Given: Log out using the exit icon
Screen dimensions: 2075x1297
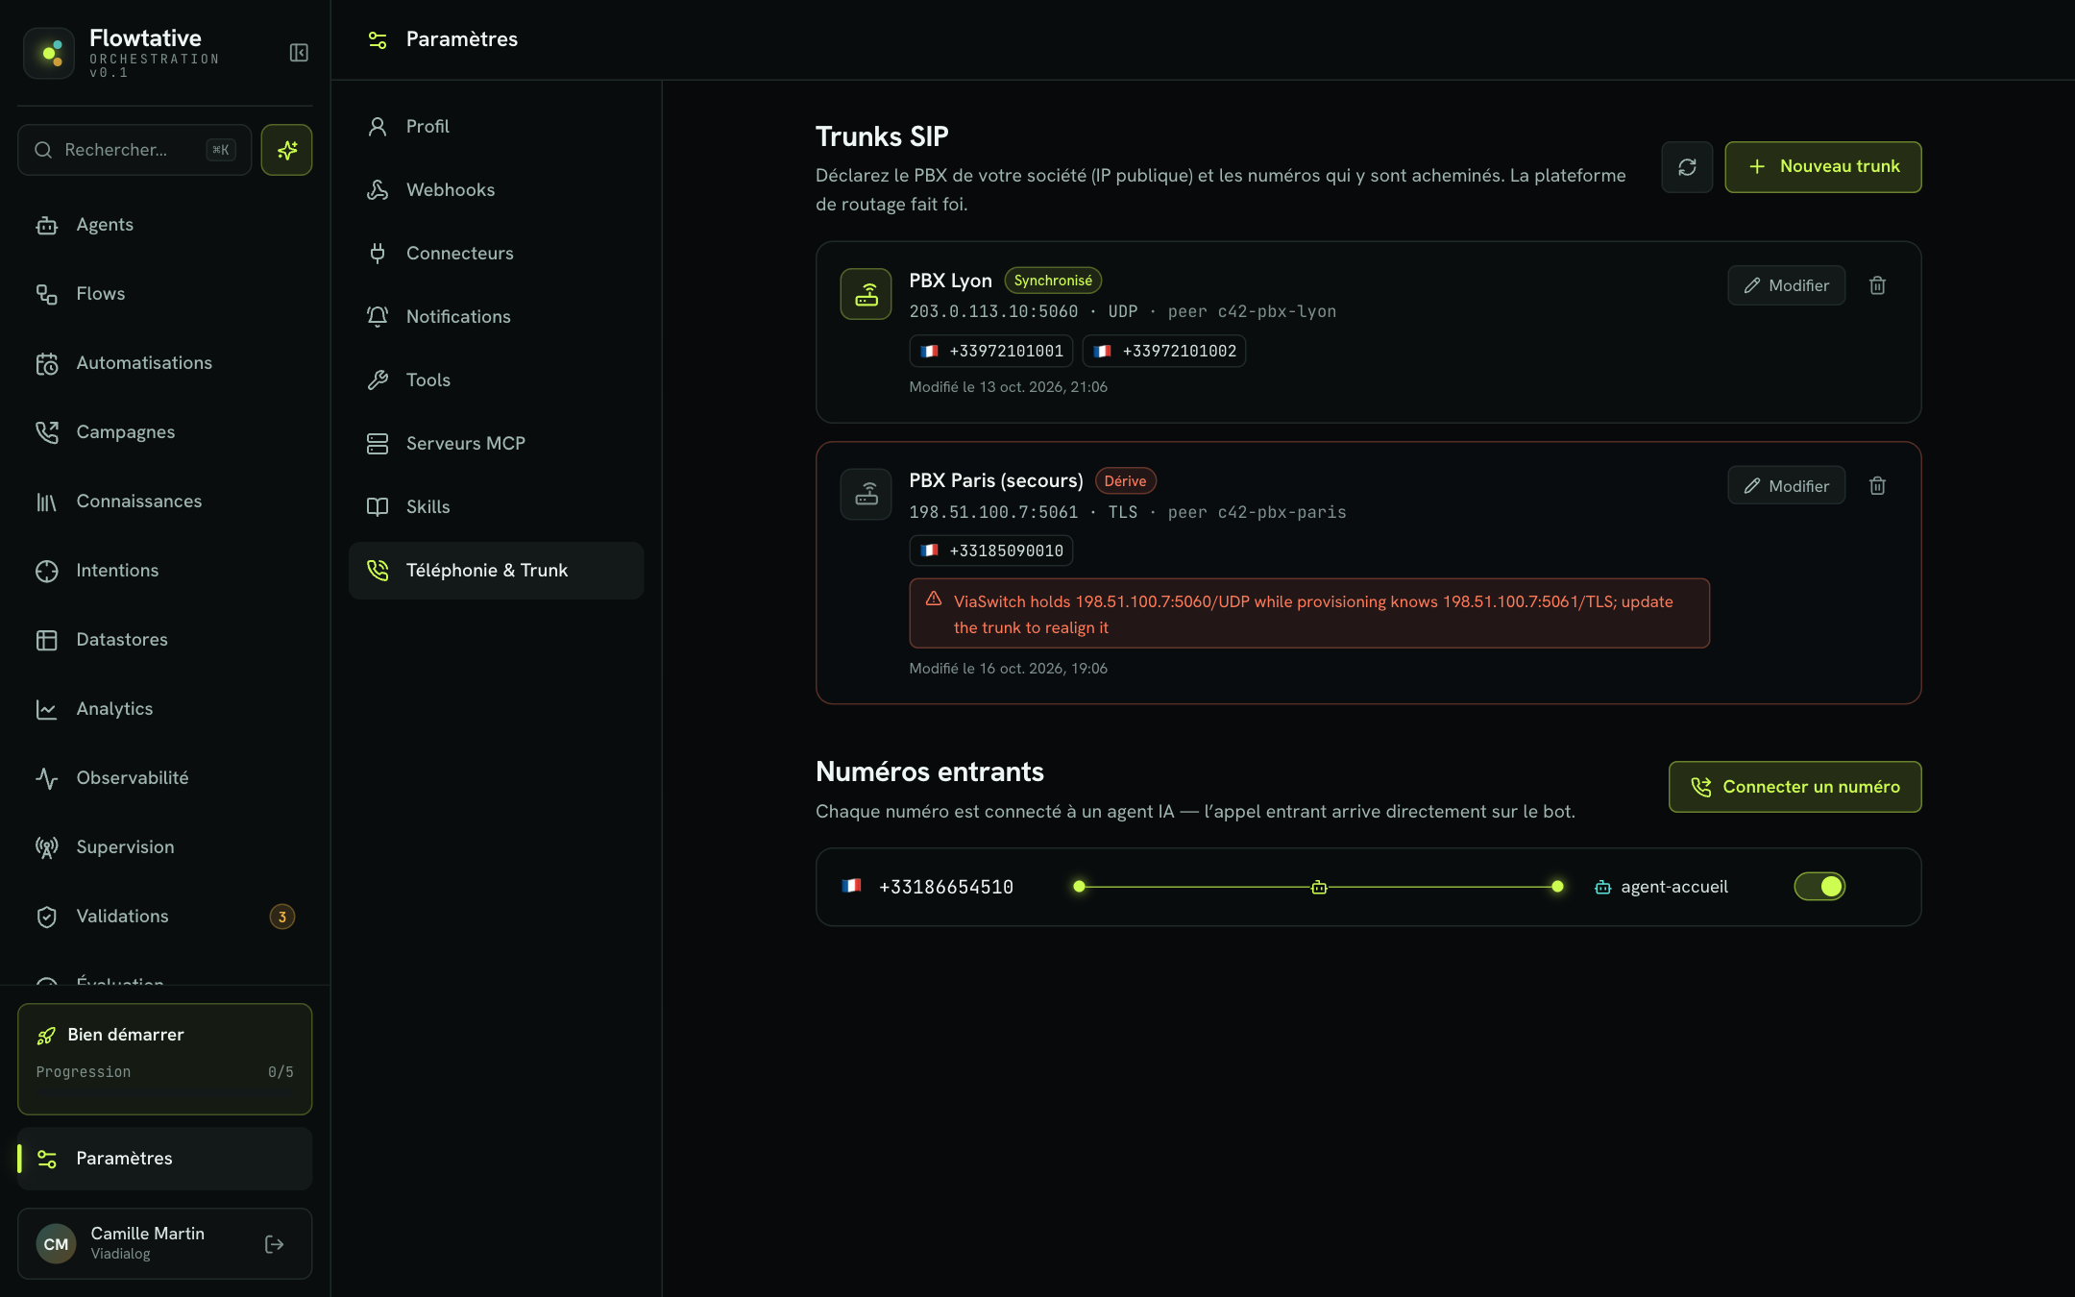Looking at the screenshot, I should [x=274, y=1244].
